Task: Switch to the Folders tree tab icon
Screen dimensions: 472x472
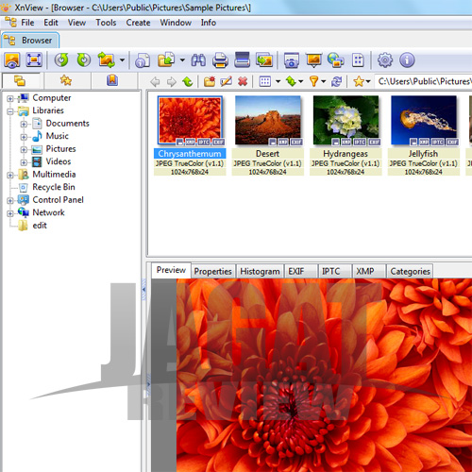Action: click(20, 81)
